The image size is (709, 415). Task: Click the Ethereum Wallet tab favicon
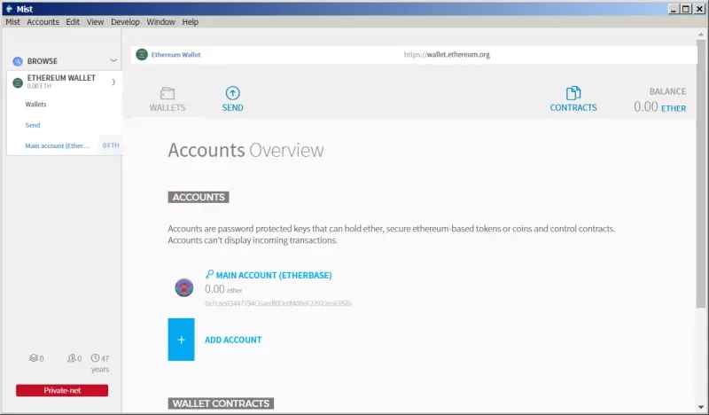[x=142, y=54]
